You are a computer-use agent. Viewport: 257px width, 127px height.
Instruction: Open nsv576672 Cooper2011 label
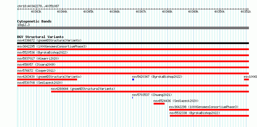tap(36, 71)
